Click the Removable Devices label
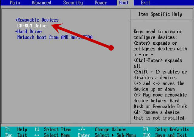The height and width of the screenshot is (137, 194). 38,20
